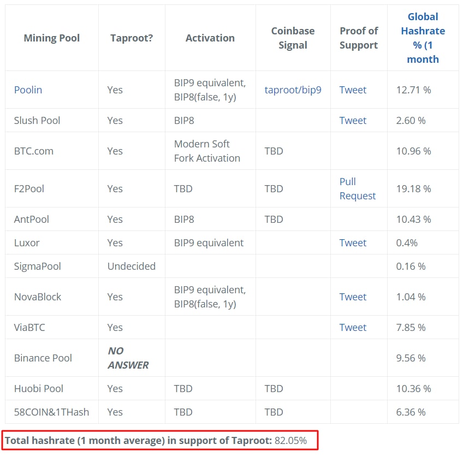
Task: Open ViaBTC's Tweet proof link
Action: coord(353,328)
